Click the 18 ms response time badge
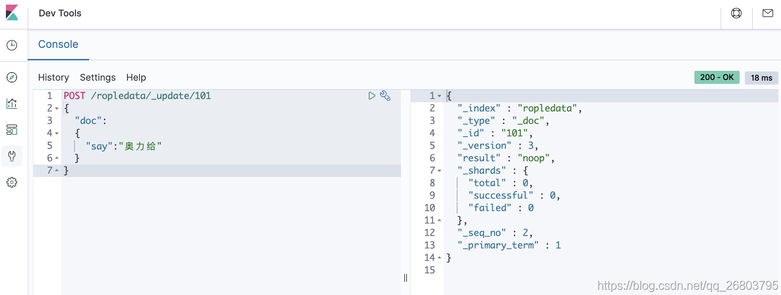Viewport: 781px width, 295px height. tap(762, 78)
